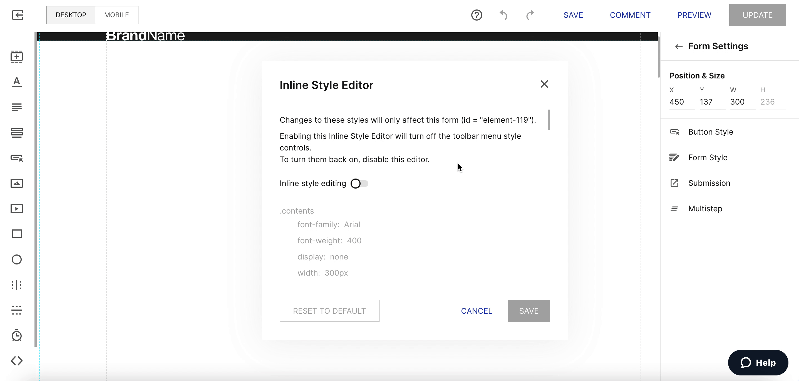Screen dimensions: 799x381
Task: Click the dialog's vertical scrollbar thumb
Action: [x=549, y=120]
